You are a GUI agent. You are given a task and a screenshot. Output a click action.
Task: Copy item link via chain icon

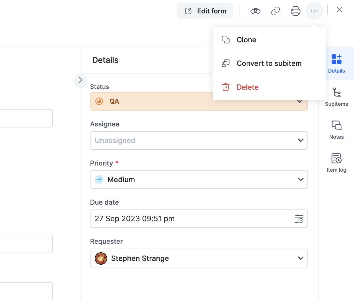coord(276,11)
